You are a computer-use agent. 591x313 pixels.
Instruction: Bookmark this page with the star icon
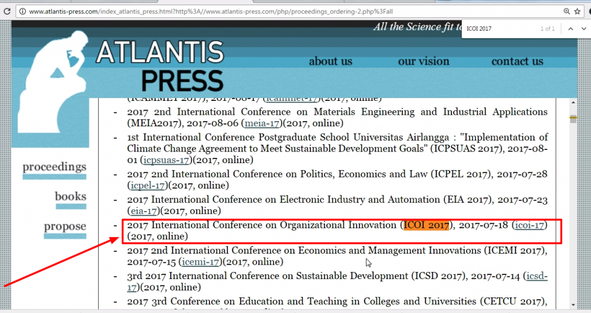(577, 12)
